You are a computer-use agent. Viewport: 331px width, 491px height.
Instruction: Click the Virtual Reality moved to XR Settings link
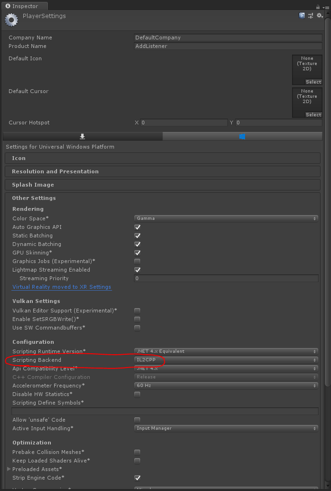(x=62, y=287)
